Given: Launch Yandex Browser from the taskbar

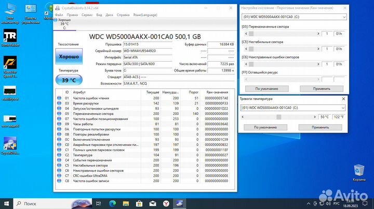Looking at the screenshot, I should coord(166,203).
